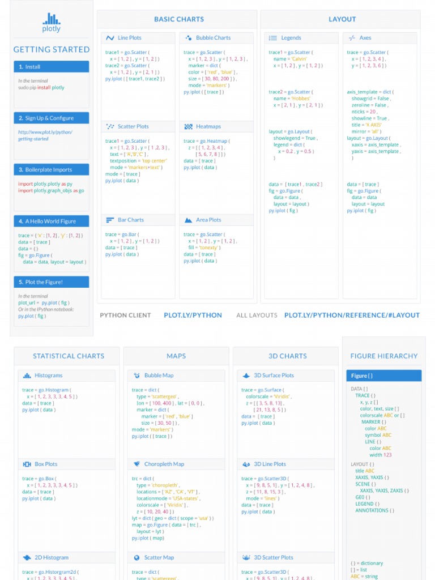
Task: Follow the plot.ly/python getting-started URL
Action: [x=45, y=135]
